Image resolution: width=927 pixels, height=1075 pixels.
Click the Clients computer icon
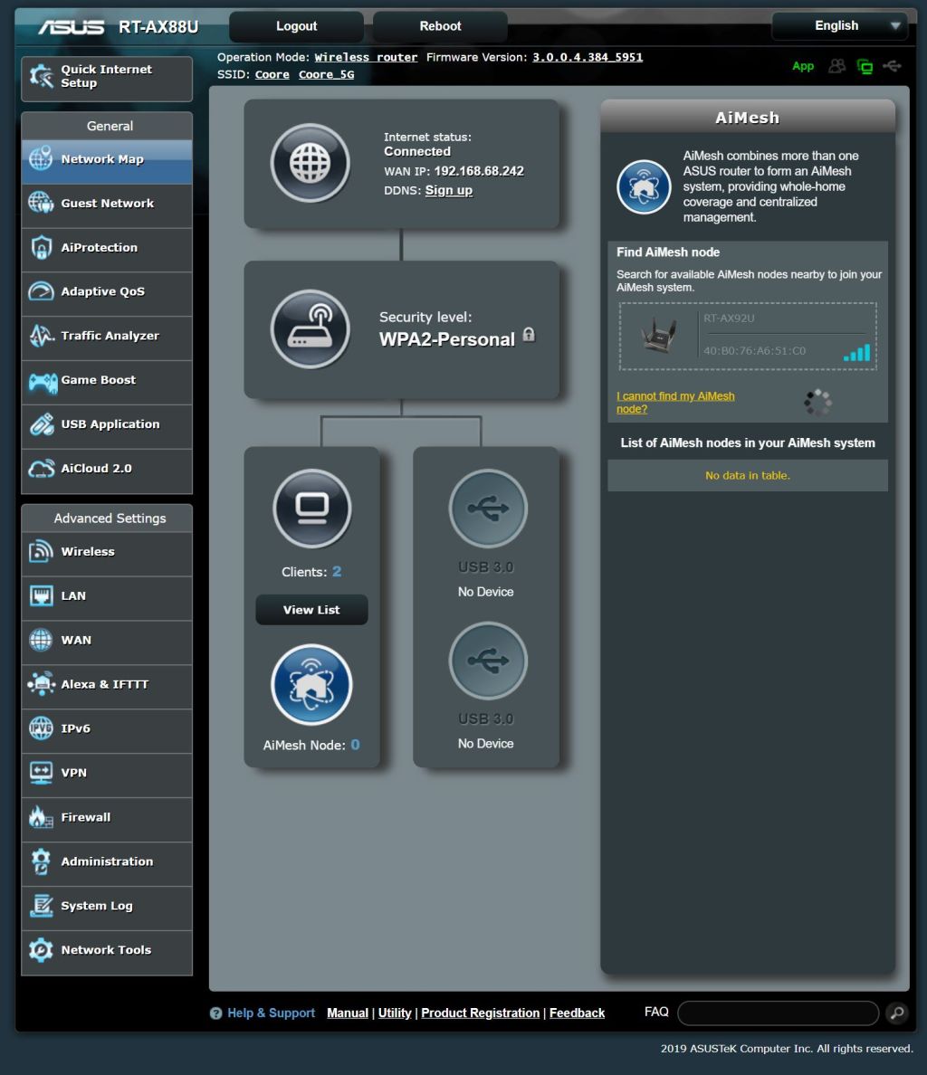click(x=312, y=509)
